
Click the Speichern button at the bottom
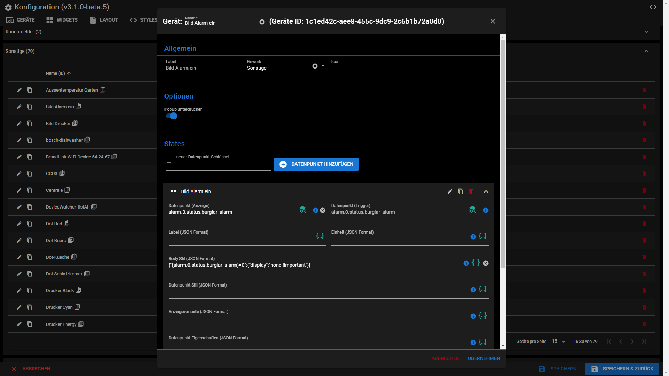point(557,369)
